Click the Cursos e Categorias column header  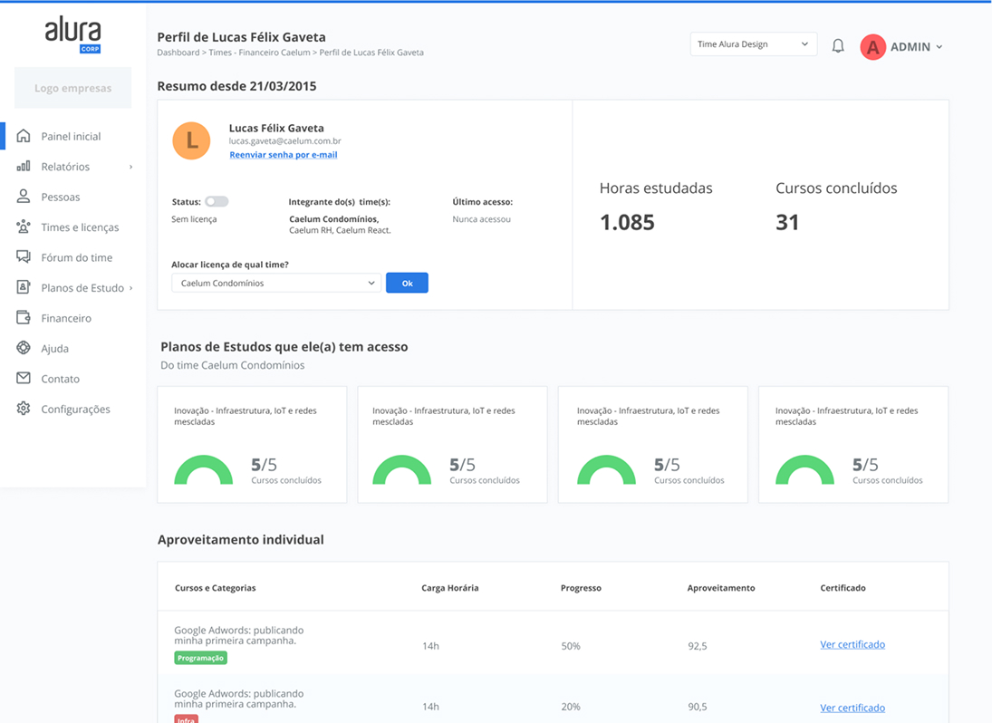click(215, 588)
